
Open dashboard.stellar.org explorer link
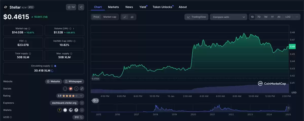[x=64, y=103]
